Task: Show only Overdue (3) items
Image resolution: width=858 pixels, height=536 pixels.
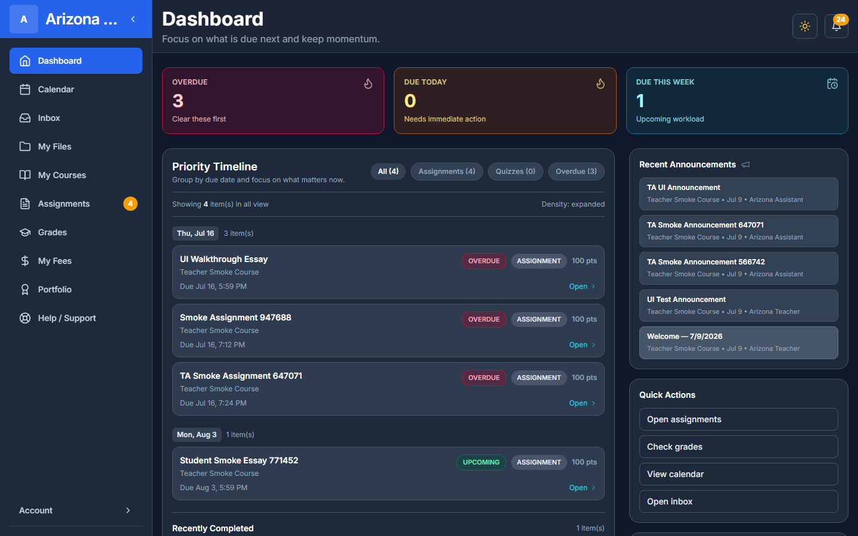Action: (576, 172)
